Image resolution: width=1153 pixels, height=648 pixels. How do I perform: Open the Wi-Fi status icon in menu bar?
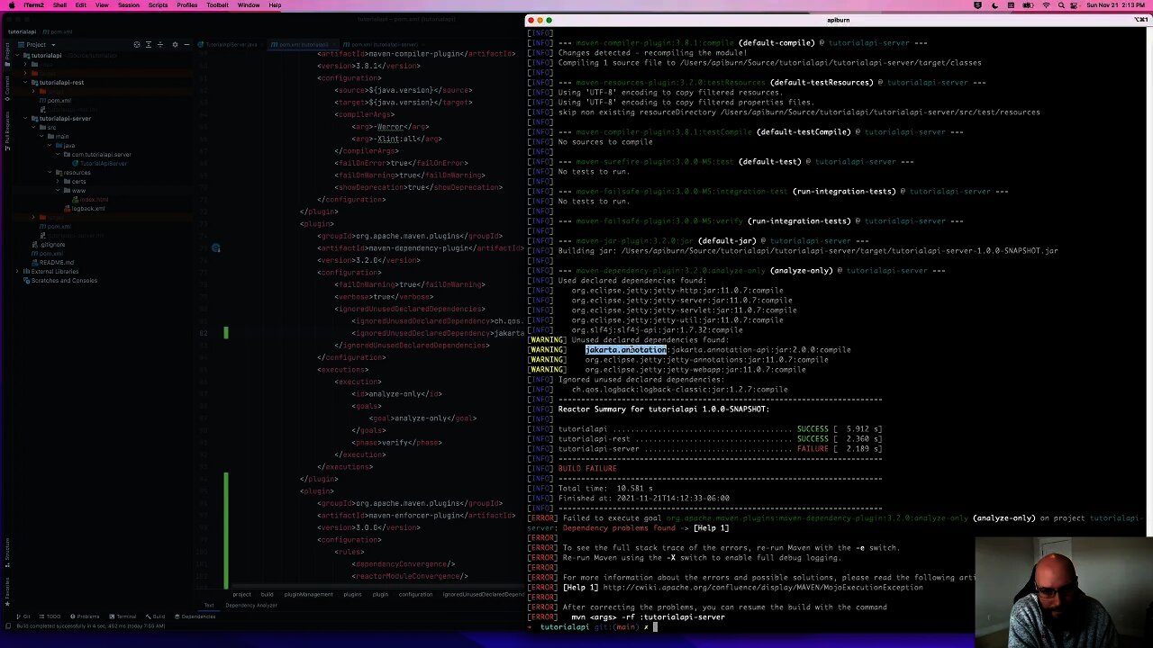1046,5
